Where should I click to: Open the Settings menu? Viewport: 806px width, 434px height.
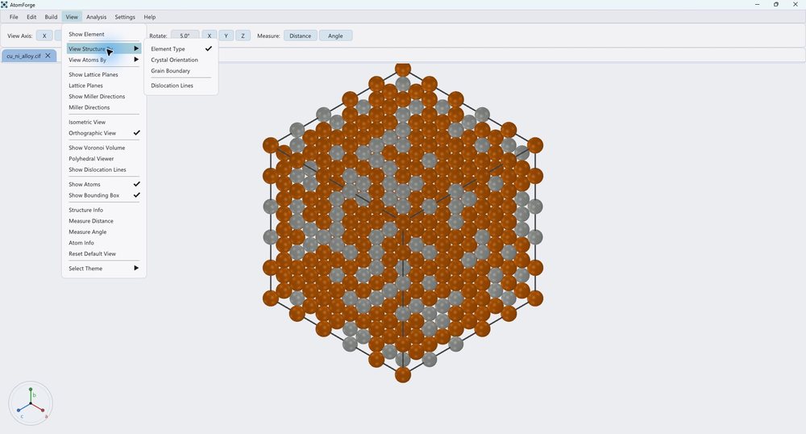125,17
